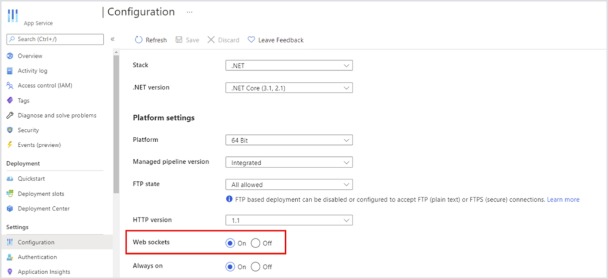Click the Refresh icon in the toolbar
Viewport: 608px width, 279px height.
click(x=139, y=40)
